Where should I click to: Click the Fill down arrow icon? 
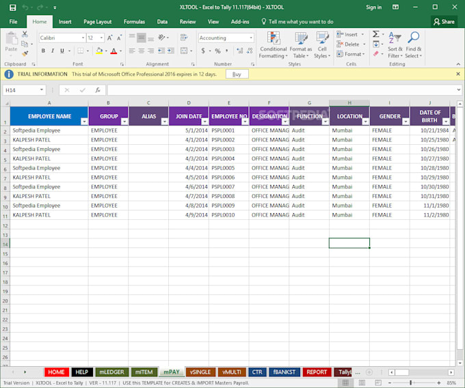(375, 44)
